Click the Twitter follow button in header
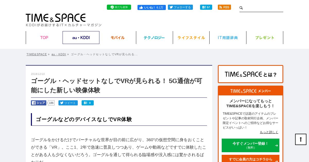 pyautogui.click(x=180, y=7)
